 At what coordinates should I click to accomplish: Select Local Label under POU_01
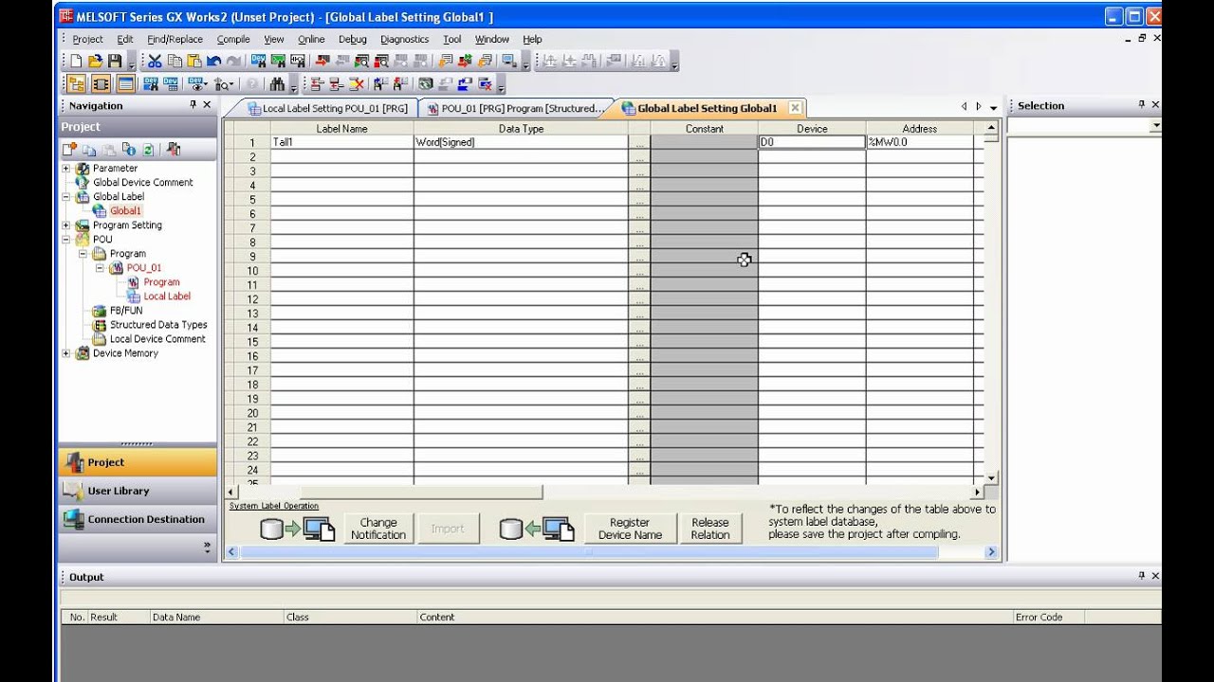click(167, 296)
